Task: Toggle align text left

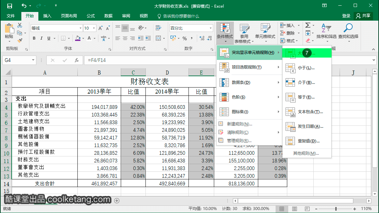Action: (118, 38)
